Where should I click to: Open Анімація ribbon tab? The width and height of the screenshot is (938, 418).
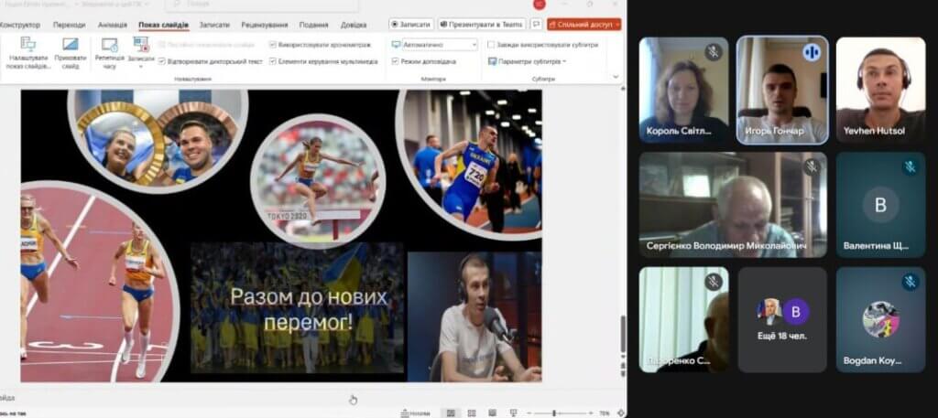tap(113, 25)
